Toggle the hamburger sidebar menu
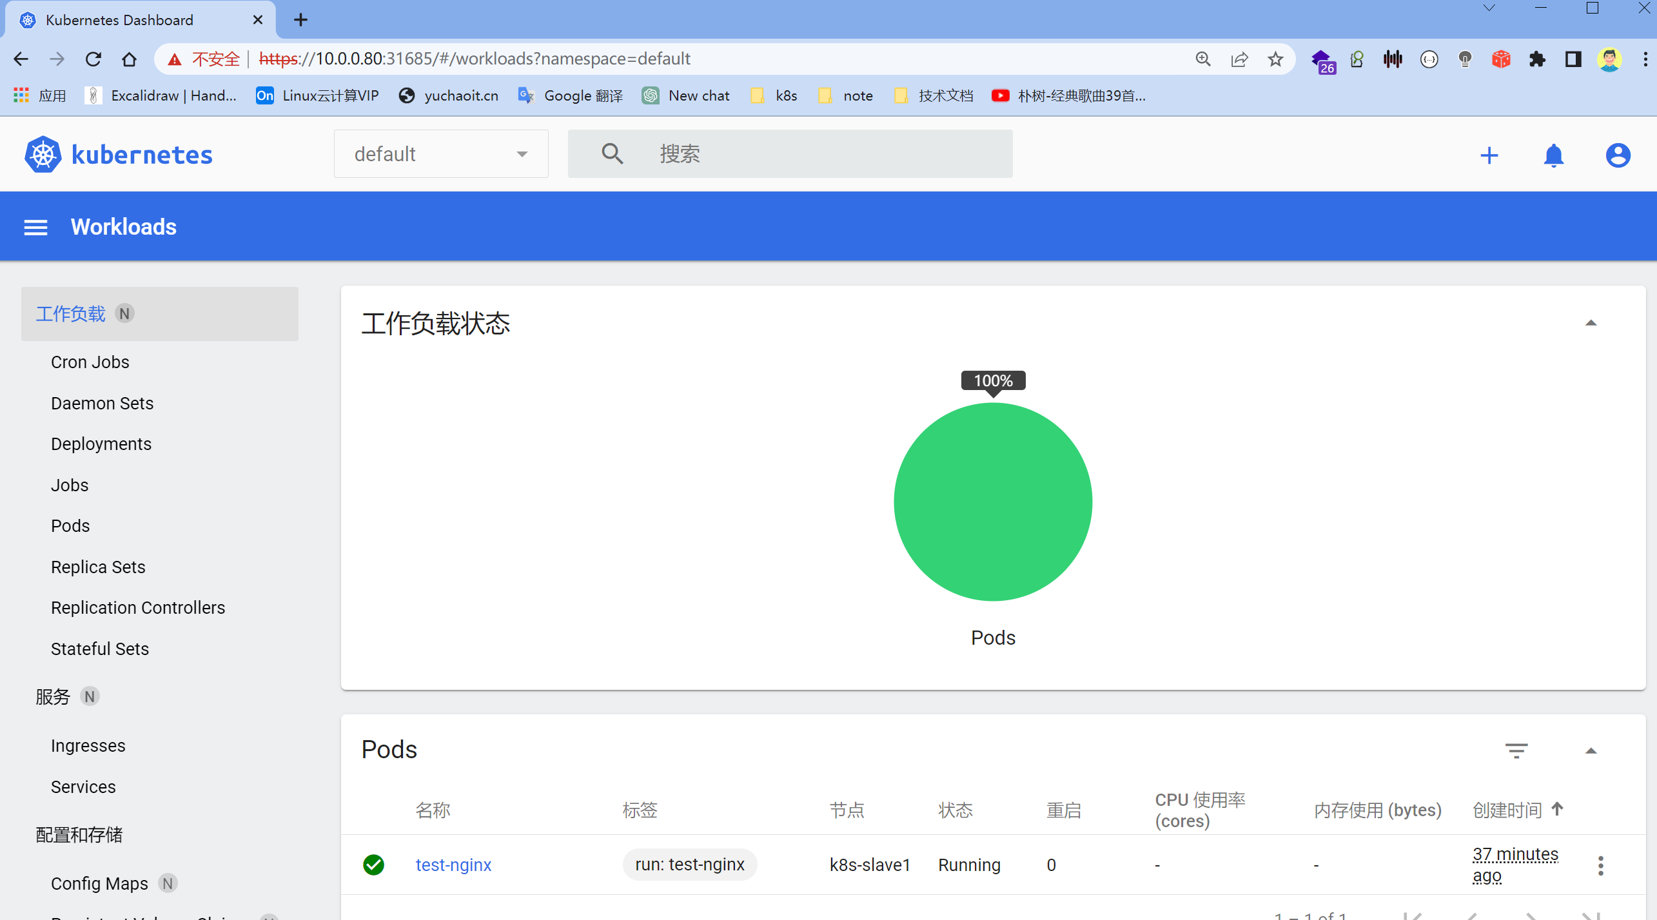Screen dimensions: 1657x920 click(35, 227)
